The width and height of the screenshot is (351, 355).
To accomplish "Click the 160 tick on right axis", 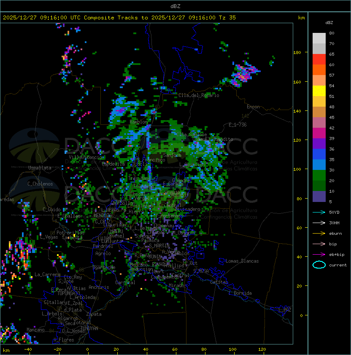I will [297, 82].
